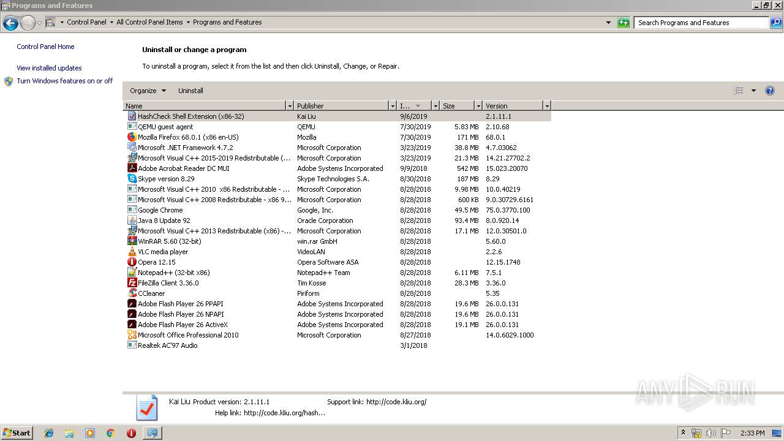
Task: Click the Adobe Flash Player 26 PPAPI icon
Action: pos(132,303)
